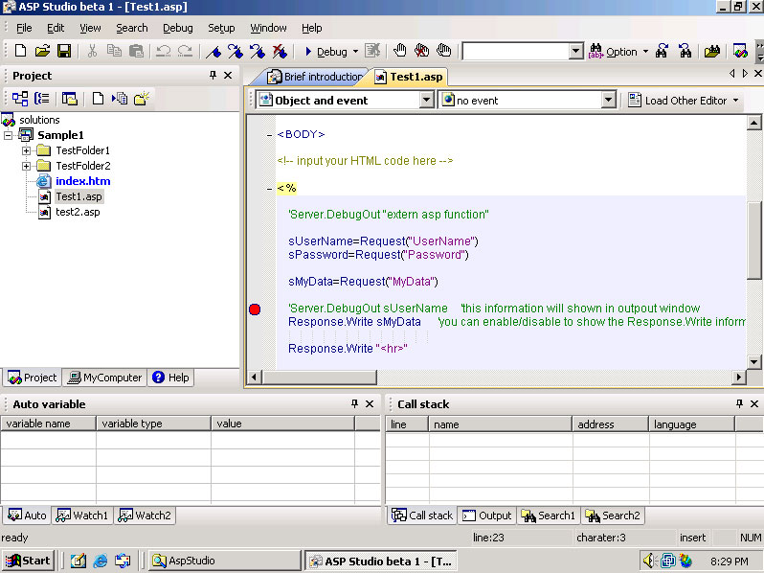Click the Redo arrow icon
The width and height of the screenshot is (764, 573).
pos(185,51)
